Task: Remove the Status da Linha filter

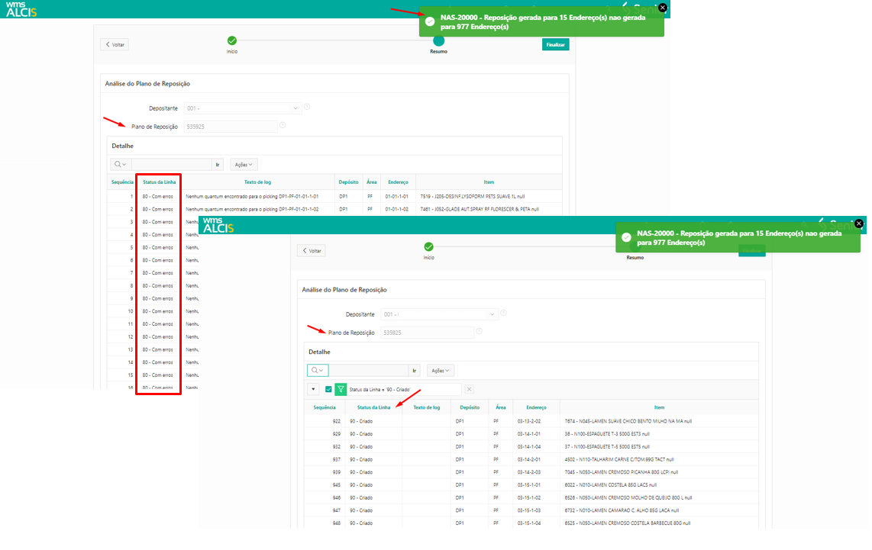Action: point(470,390)
